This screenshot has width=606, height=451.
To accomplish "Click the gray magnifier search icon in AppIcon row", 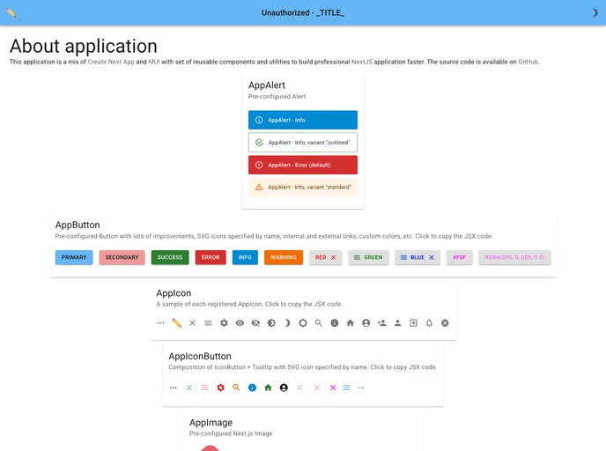I will pyautogui.click(x=319, y=322).
